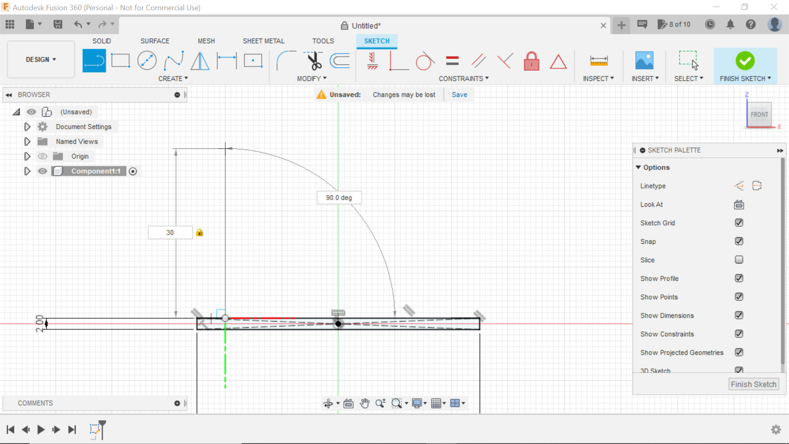Screen dimensions: 789x444
Task: Click the Look At icon in Sketch Palette
Action: click(738, 204)
